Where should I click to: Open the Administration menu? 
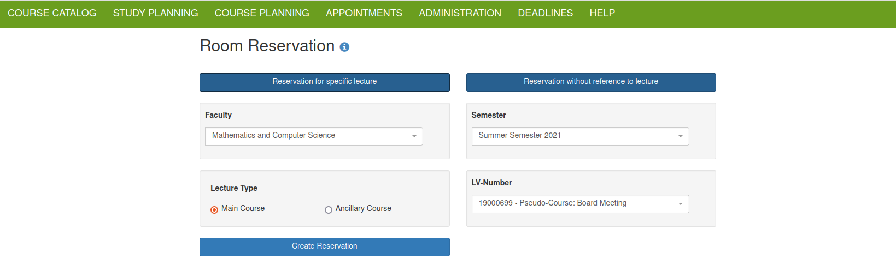tap(460, 13)
